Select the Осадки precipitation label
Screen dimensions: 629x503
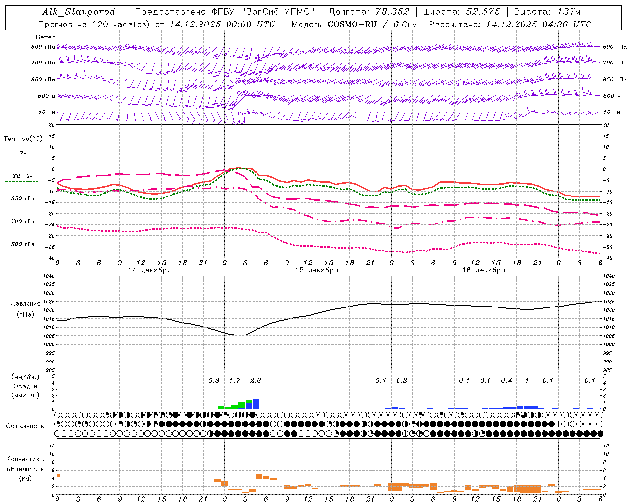(25, 386)
